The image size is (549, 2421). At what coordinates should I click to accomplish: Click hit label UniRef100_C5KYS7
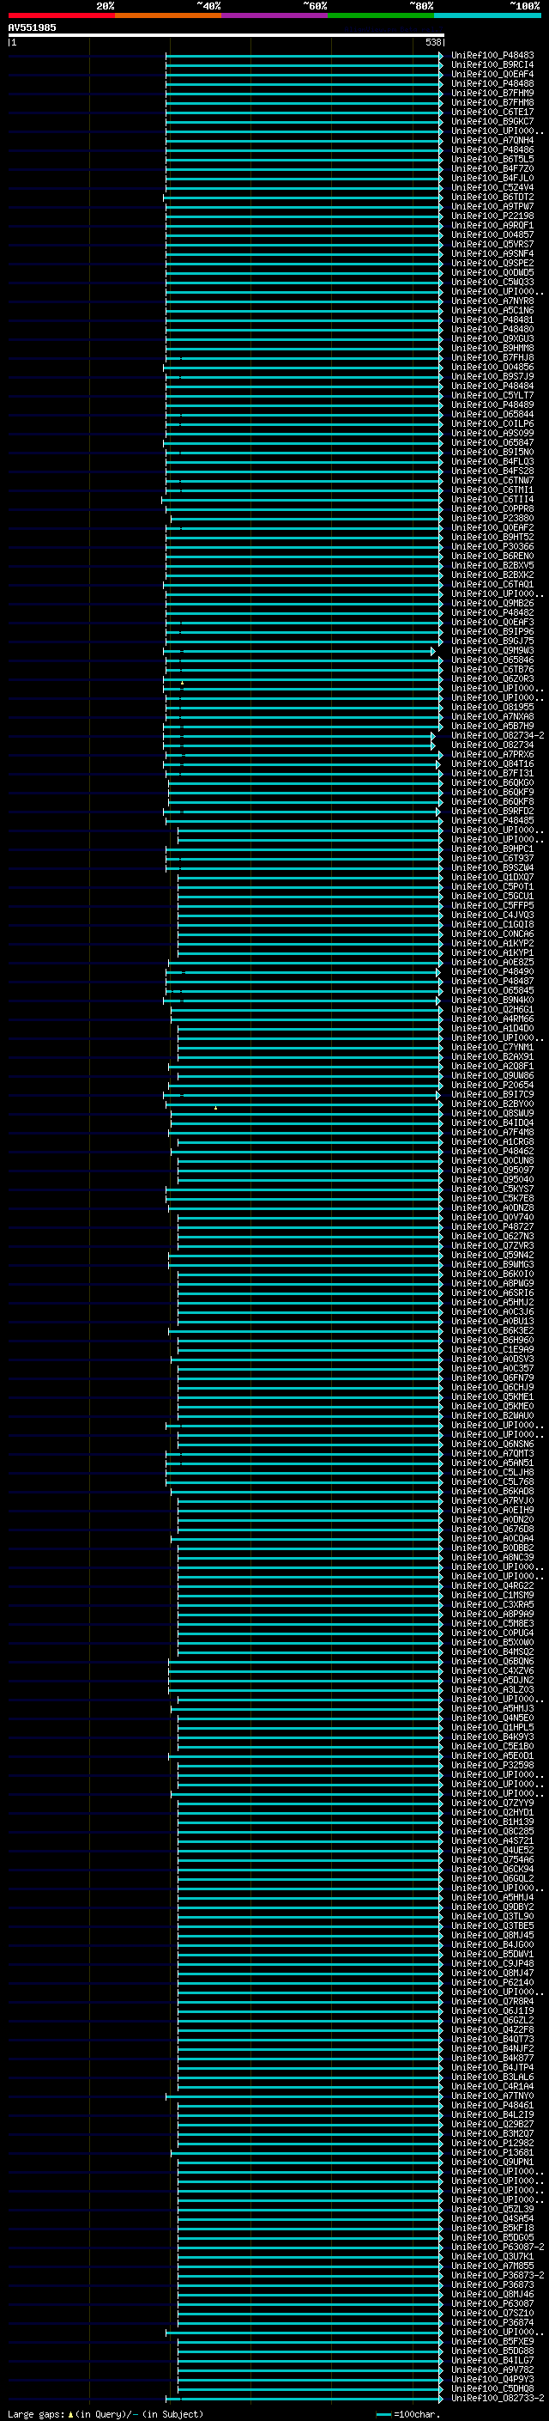[x=492, y=1189]
